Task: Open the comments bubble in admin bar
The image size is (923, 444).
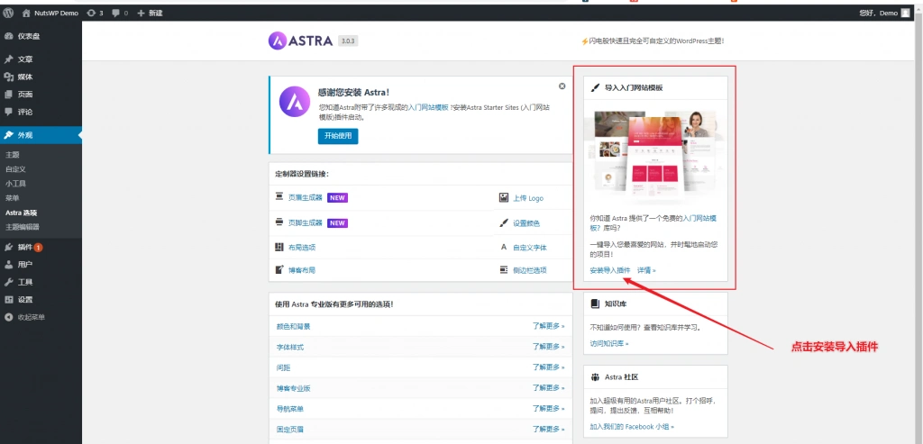Action: click(x=120, y=13)
